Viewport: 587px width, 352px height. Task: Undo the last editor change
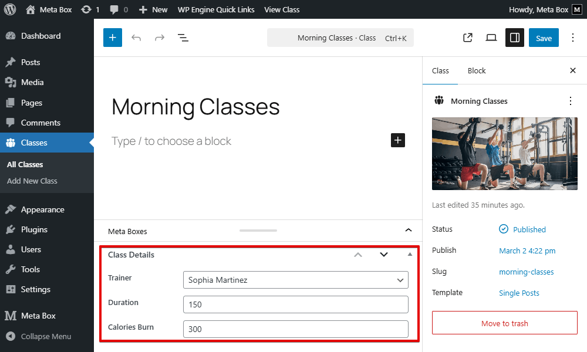(136, 38)
